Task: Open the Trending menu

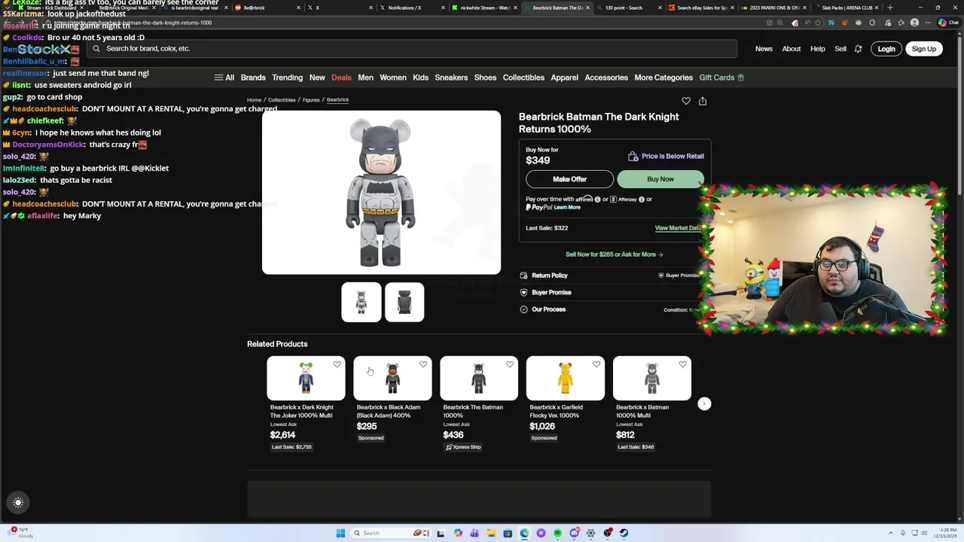Action: pyautogui.click(x=287, y=78)
